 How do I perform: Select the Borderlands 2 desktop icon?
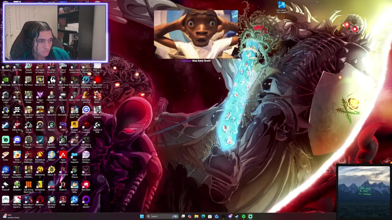[40, 173]
